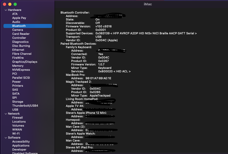
Task: Open Parallel SCSI section
Action: [21, 78]
